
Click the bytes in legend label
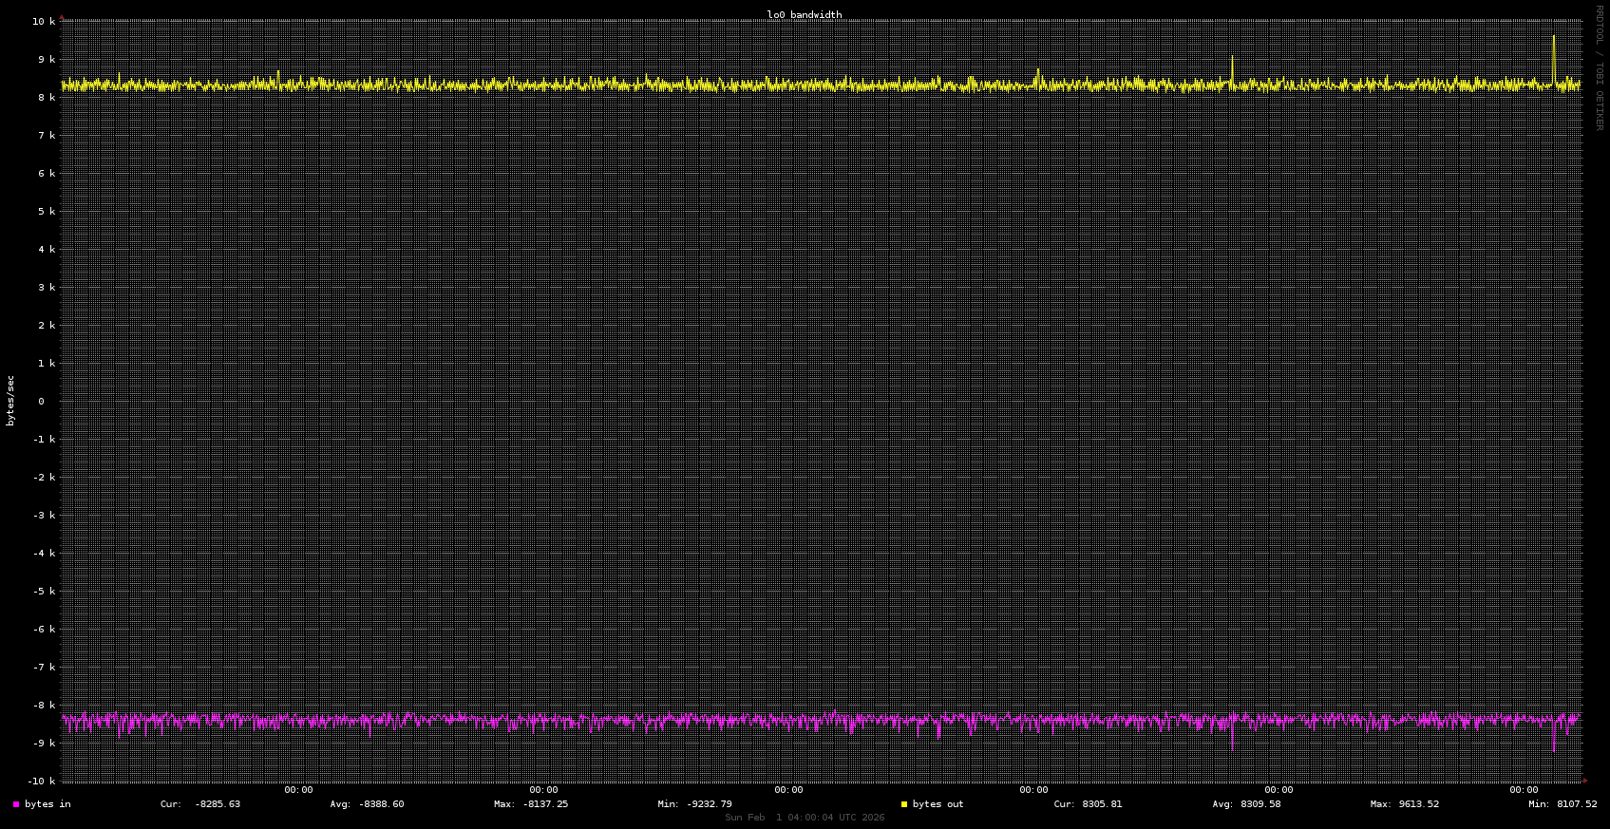click(x=47, y=804)
